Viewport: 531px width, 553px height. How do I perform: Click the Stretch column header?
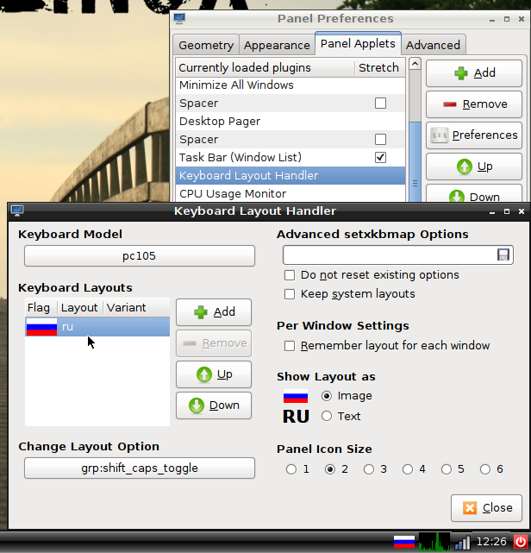point(380,67)
